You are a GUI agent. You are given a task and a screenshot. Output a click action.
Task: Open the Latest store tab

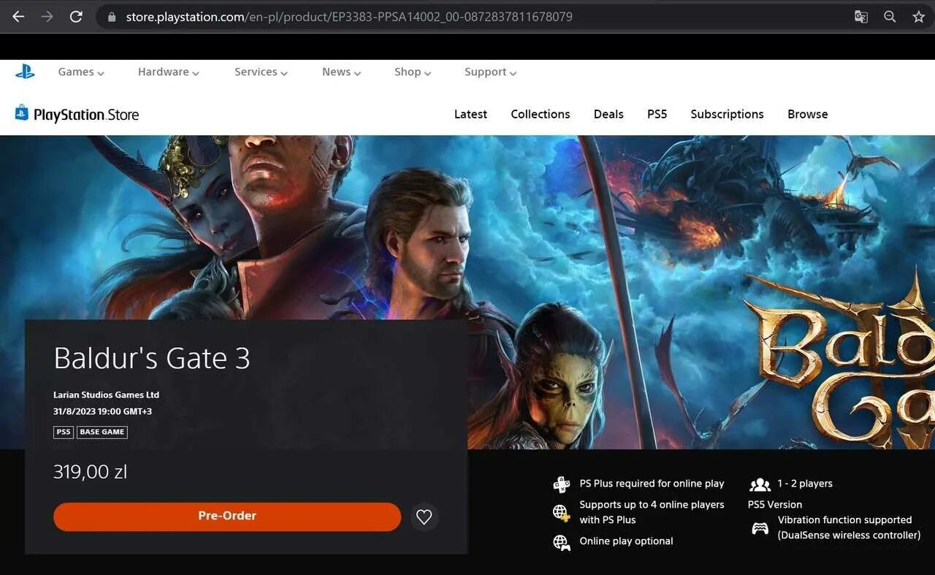click(x=470, y=114)
